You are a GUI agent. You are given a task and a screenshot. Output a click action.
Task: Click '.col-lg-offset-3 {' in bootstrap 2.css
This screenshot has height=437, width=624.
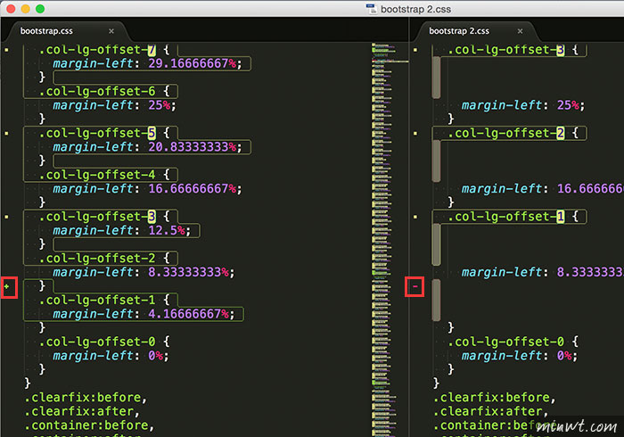point(513,50)
